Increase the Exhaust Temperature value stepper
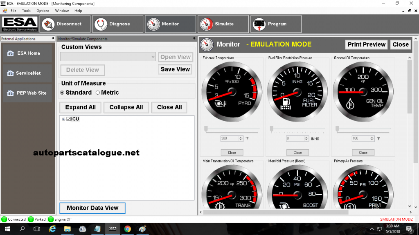 [241, 137]
